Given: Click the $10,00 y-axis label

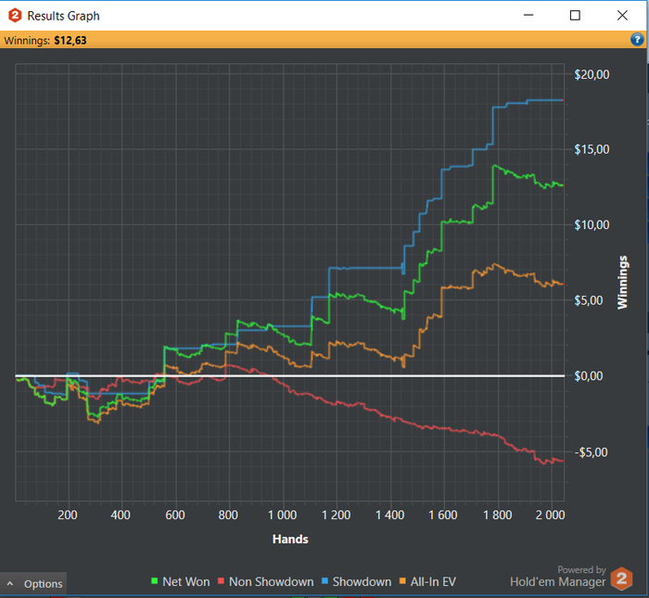Looking at the screenshot, I should (592, 224).
